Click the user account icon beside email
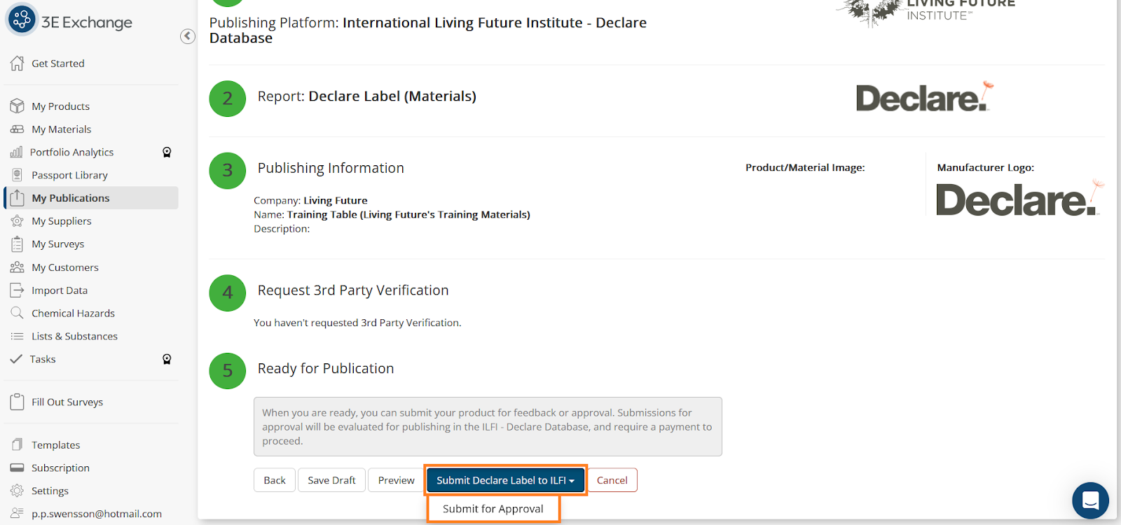This screenshot has width=1121, height=525. (x=18, y=513)
